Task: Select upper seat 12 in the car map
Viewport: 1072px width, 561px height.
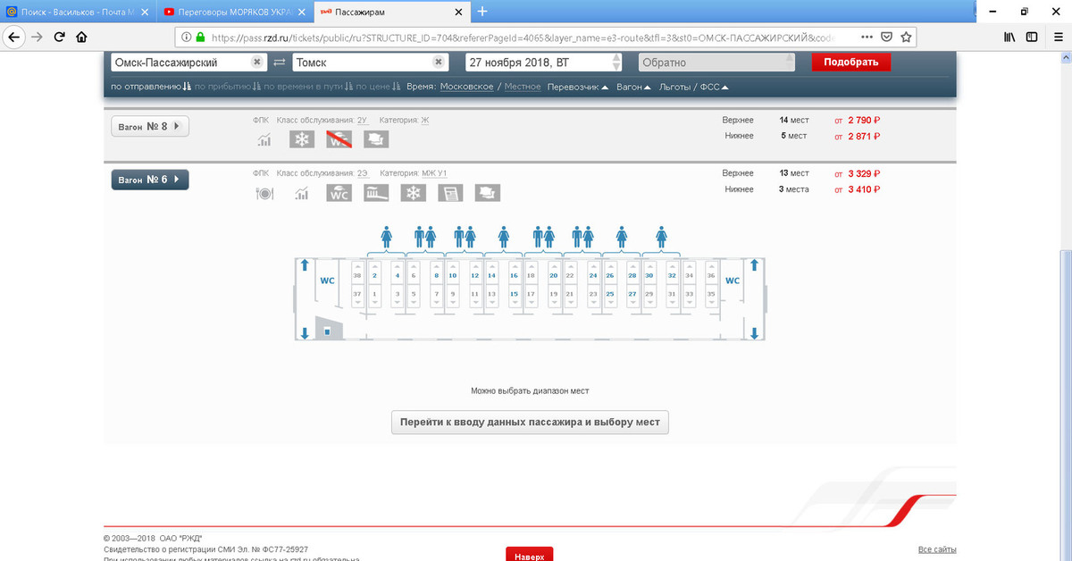Action: (x=474, y=272)
